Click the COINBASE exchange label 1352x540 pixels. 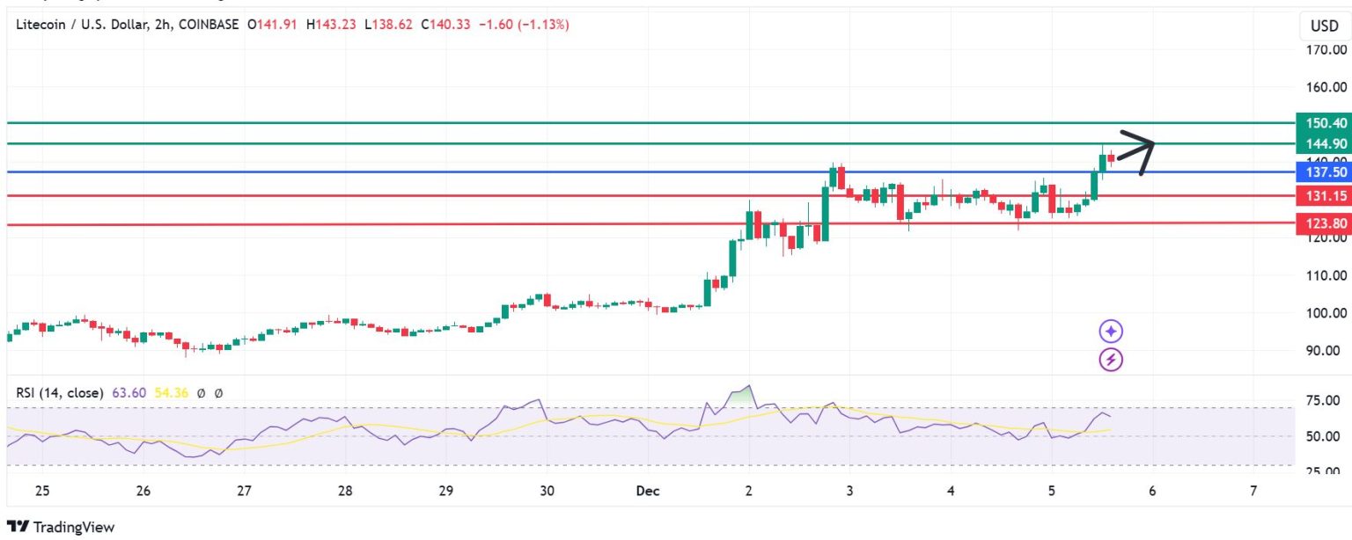click(x=208, y=25)
